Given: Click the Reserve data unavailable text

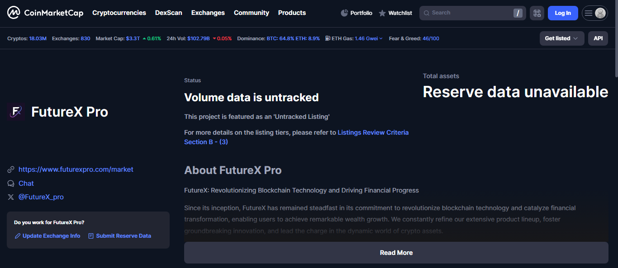Looking at the screenshot, I should coord(515,92).
